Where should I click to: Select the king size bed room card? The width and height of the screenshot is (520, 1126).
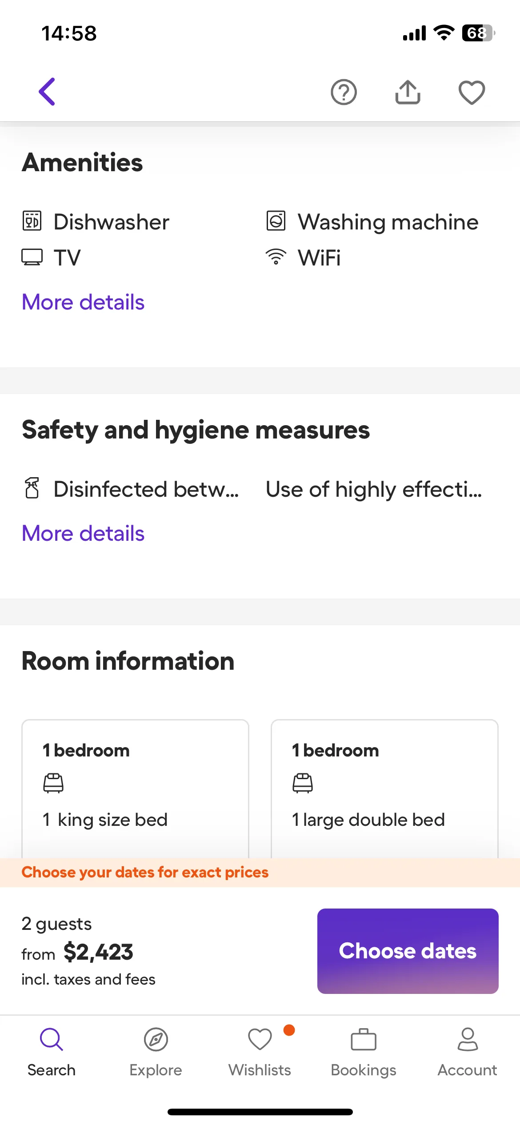click(135, 788)
